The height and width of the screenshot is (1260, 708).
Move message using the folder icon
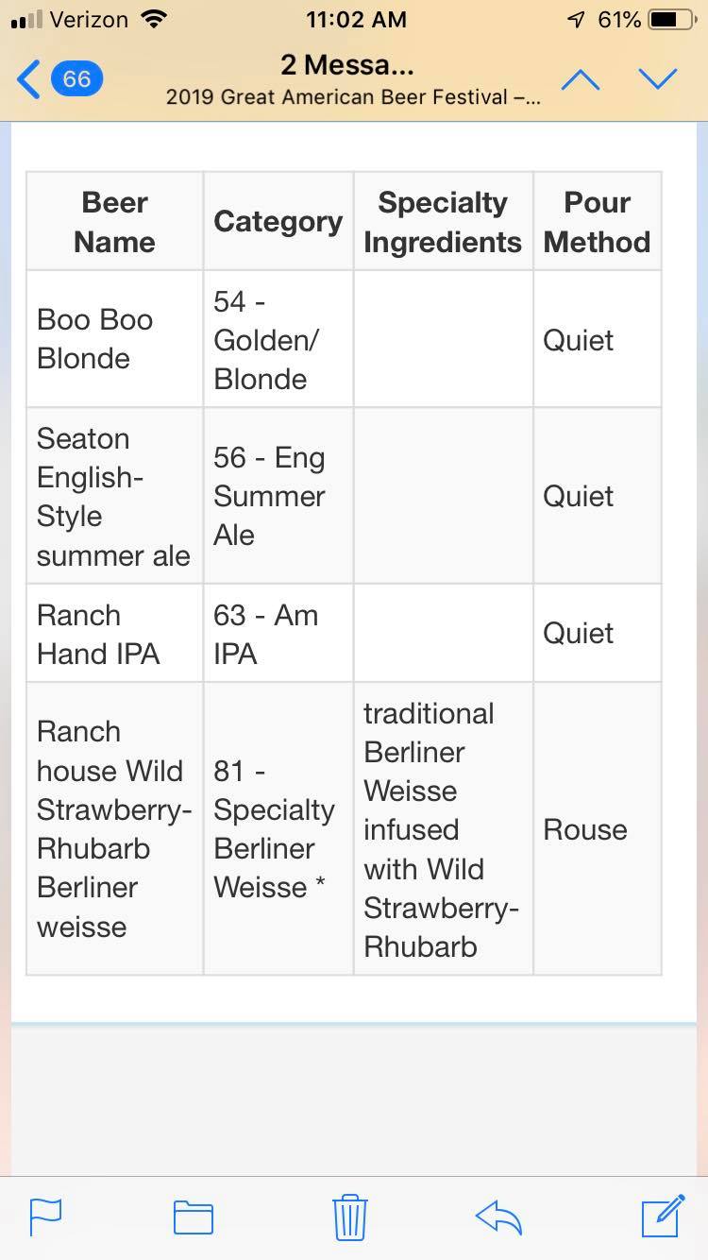tap(194, 1217)
